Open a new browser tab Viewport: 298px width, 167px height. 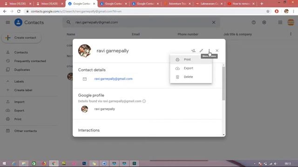click(x=262, y=4)
